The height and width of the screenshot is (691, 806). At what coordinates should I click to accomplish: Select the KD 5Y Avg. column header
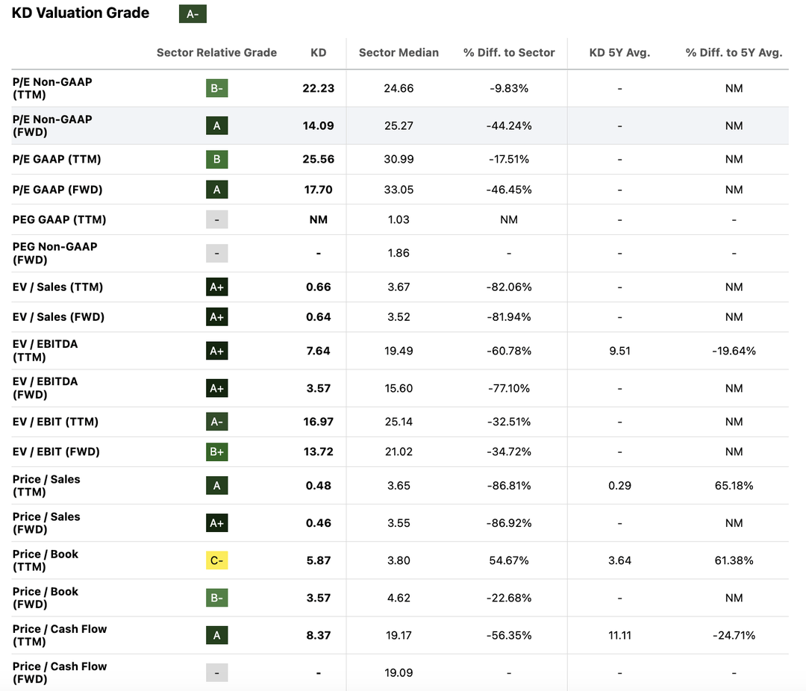click(x=619, y=53)
